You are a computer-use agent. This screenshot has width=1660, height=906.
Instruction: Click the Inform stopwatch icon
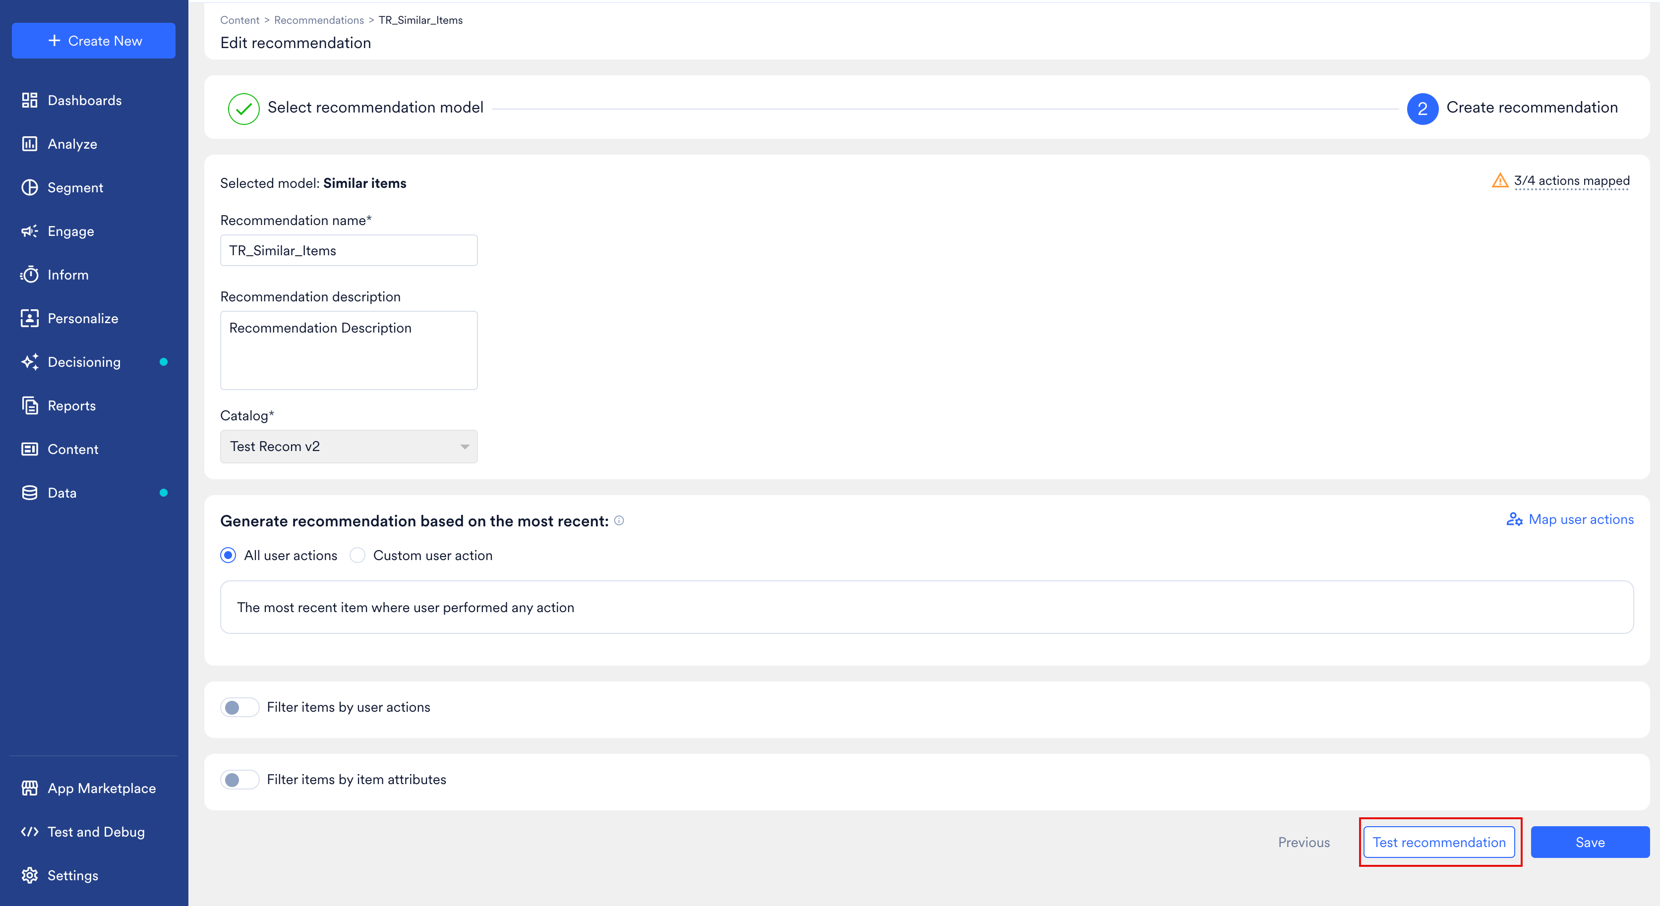[x=30, y=275]
